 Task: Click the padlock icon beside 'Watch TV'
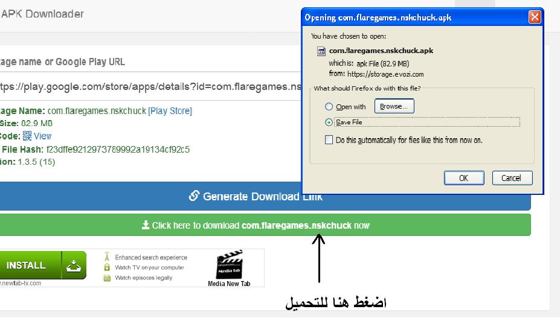(107, 267)
